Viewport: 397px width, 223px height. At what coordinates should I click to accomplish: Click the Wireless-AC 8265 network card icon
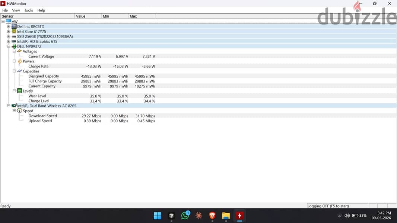click(x=14, y=106)
